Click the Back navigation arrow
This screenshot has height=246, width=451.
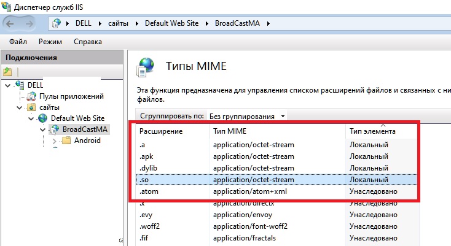tap(10, 23)
